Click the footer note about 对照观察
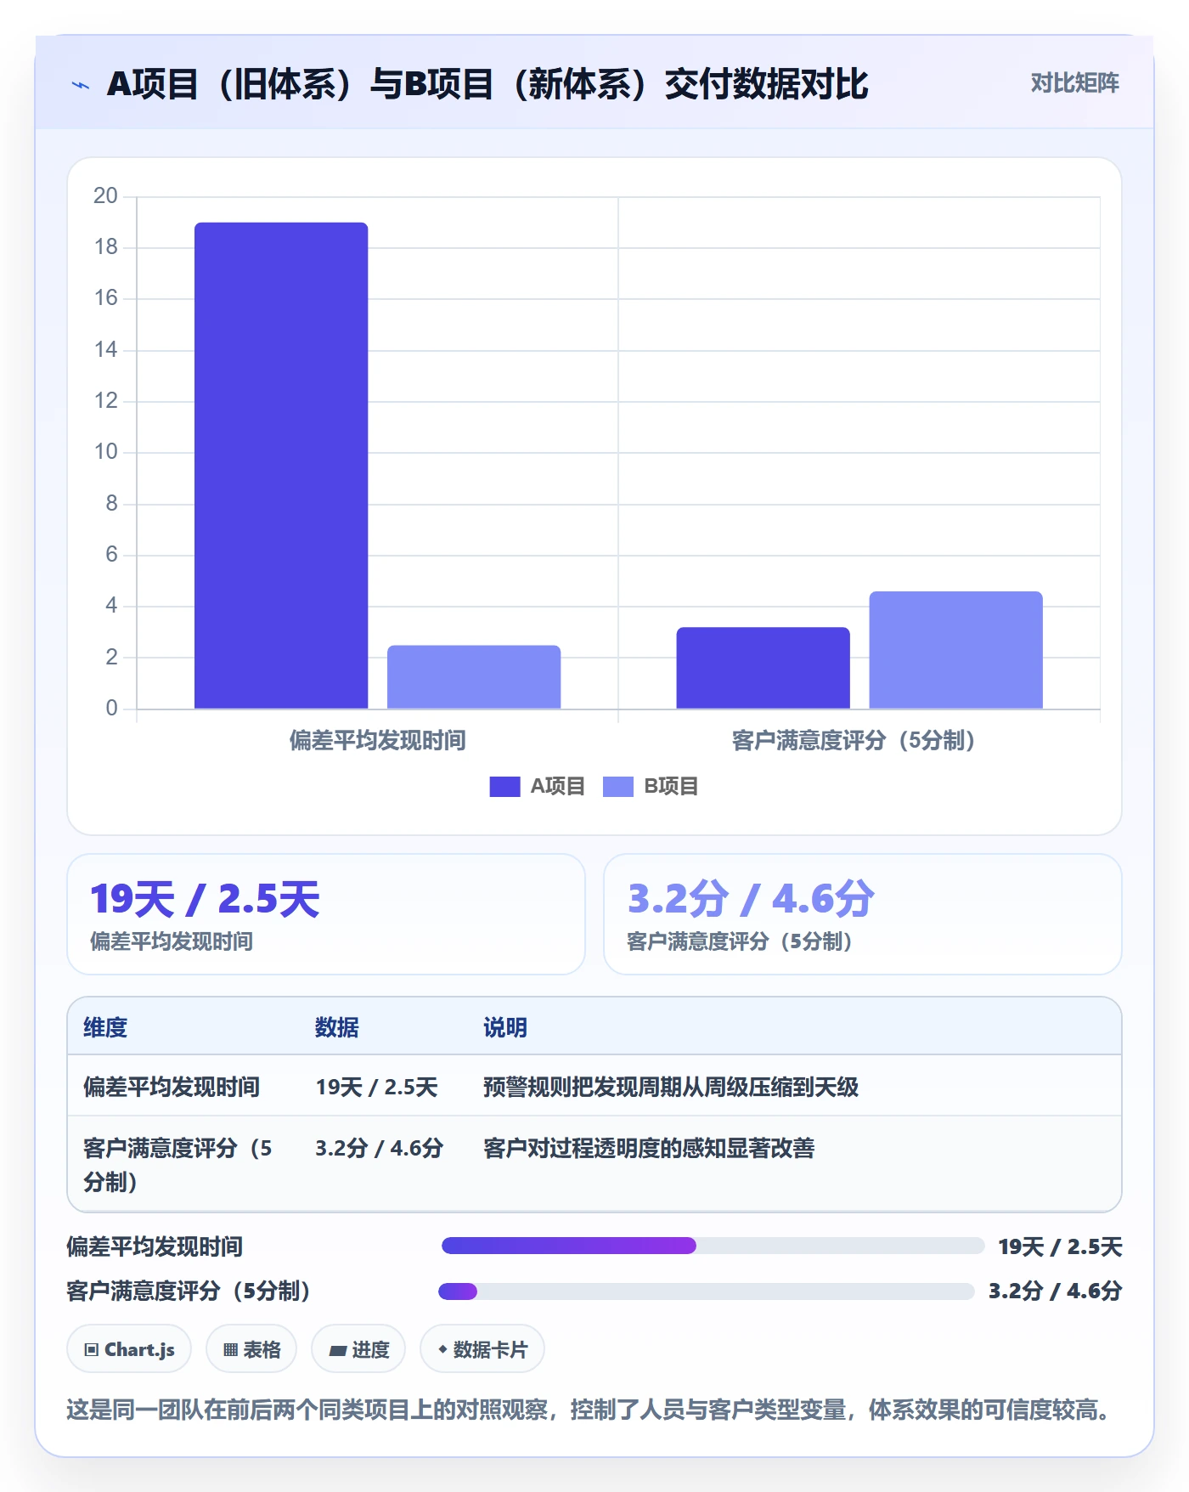This screenshot has height=1492, width=1189. point(591,1410)
